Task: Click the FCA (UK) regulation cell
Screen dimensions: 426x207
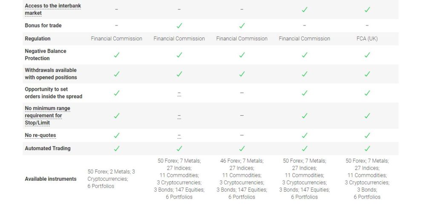Action: point(367,39)
